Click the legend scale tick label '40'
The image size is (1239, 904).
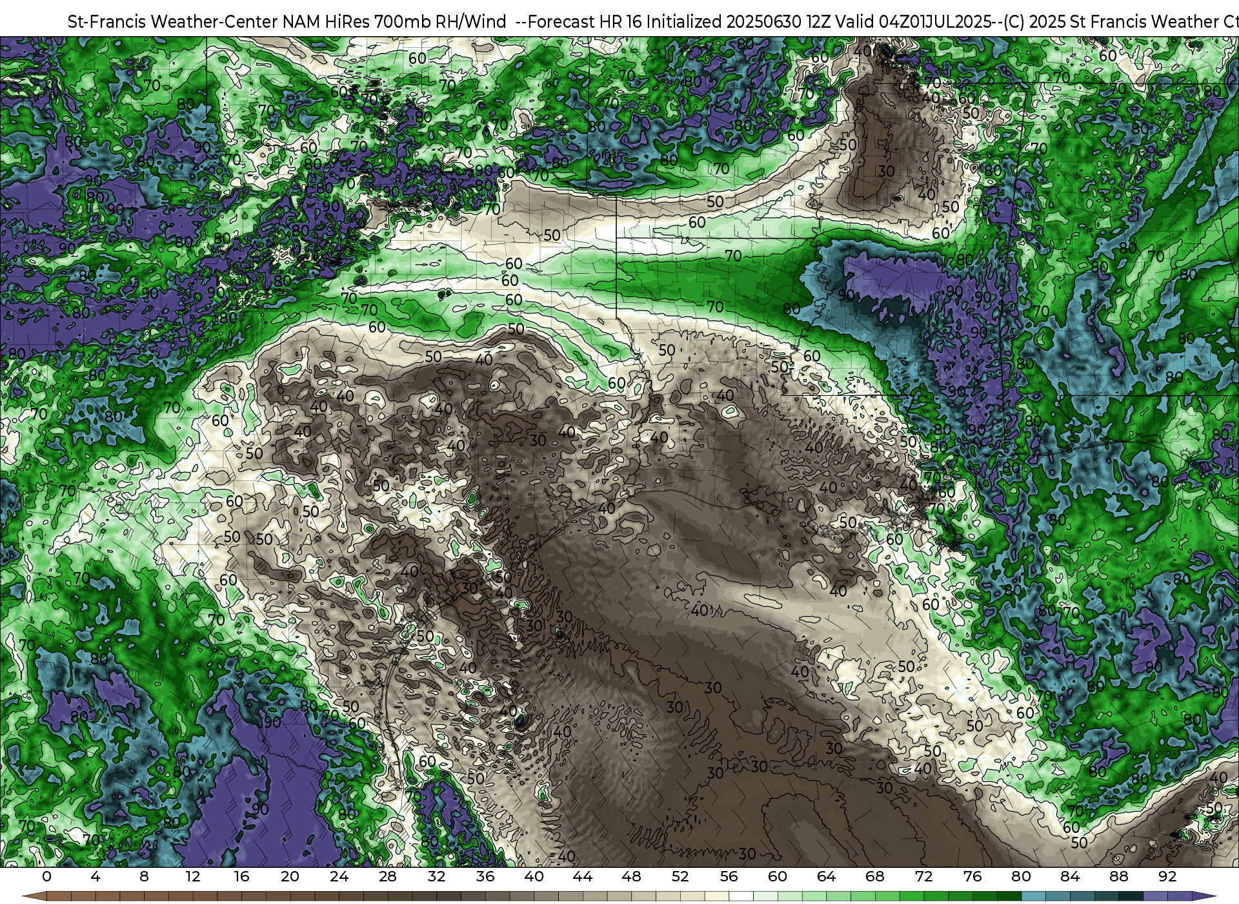[534, 877]
